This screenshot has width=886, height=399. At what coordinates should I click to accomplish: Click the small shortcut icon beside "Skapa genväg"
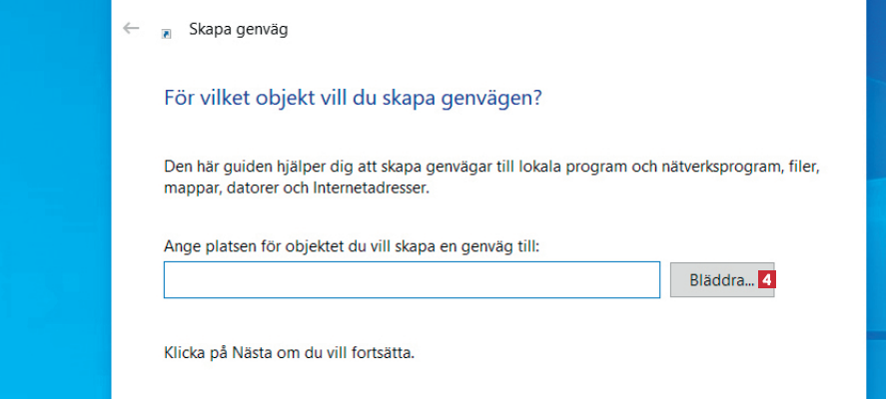167,33
